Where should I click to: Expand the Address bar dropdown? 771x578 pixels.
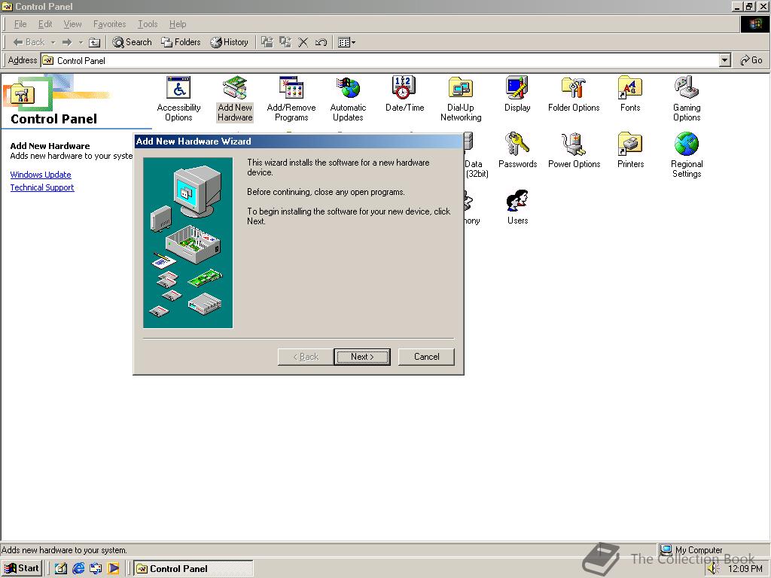coord(724,60)
